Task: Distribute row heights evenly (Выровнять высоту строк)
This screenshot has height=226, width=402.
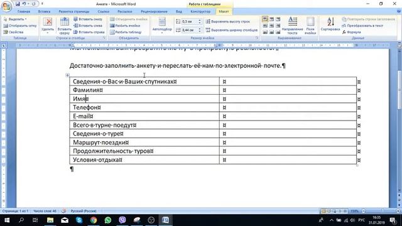Action: (227, 21)
